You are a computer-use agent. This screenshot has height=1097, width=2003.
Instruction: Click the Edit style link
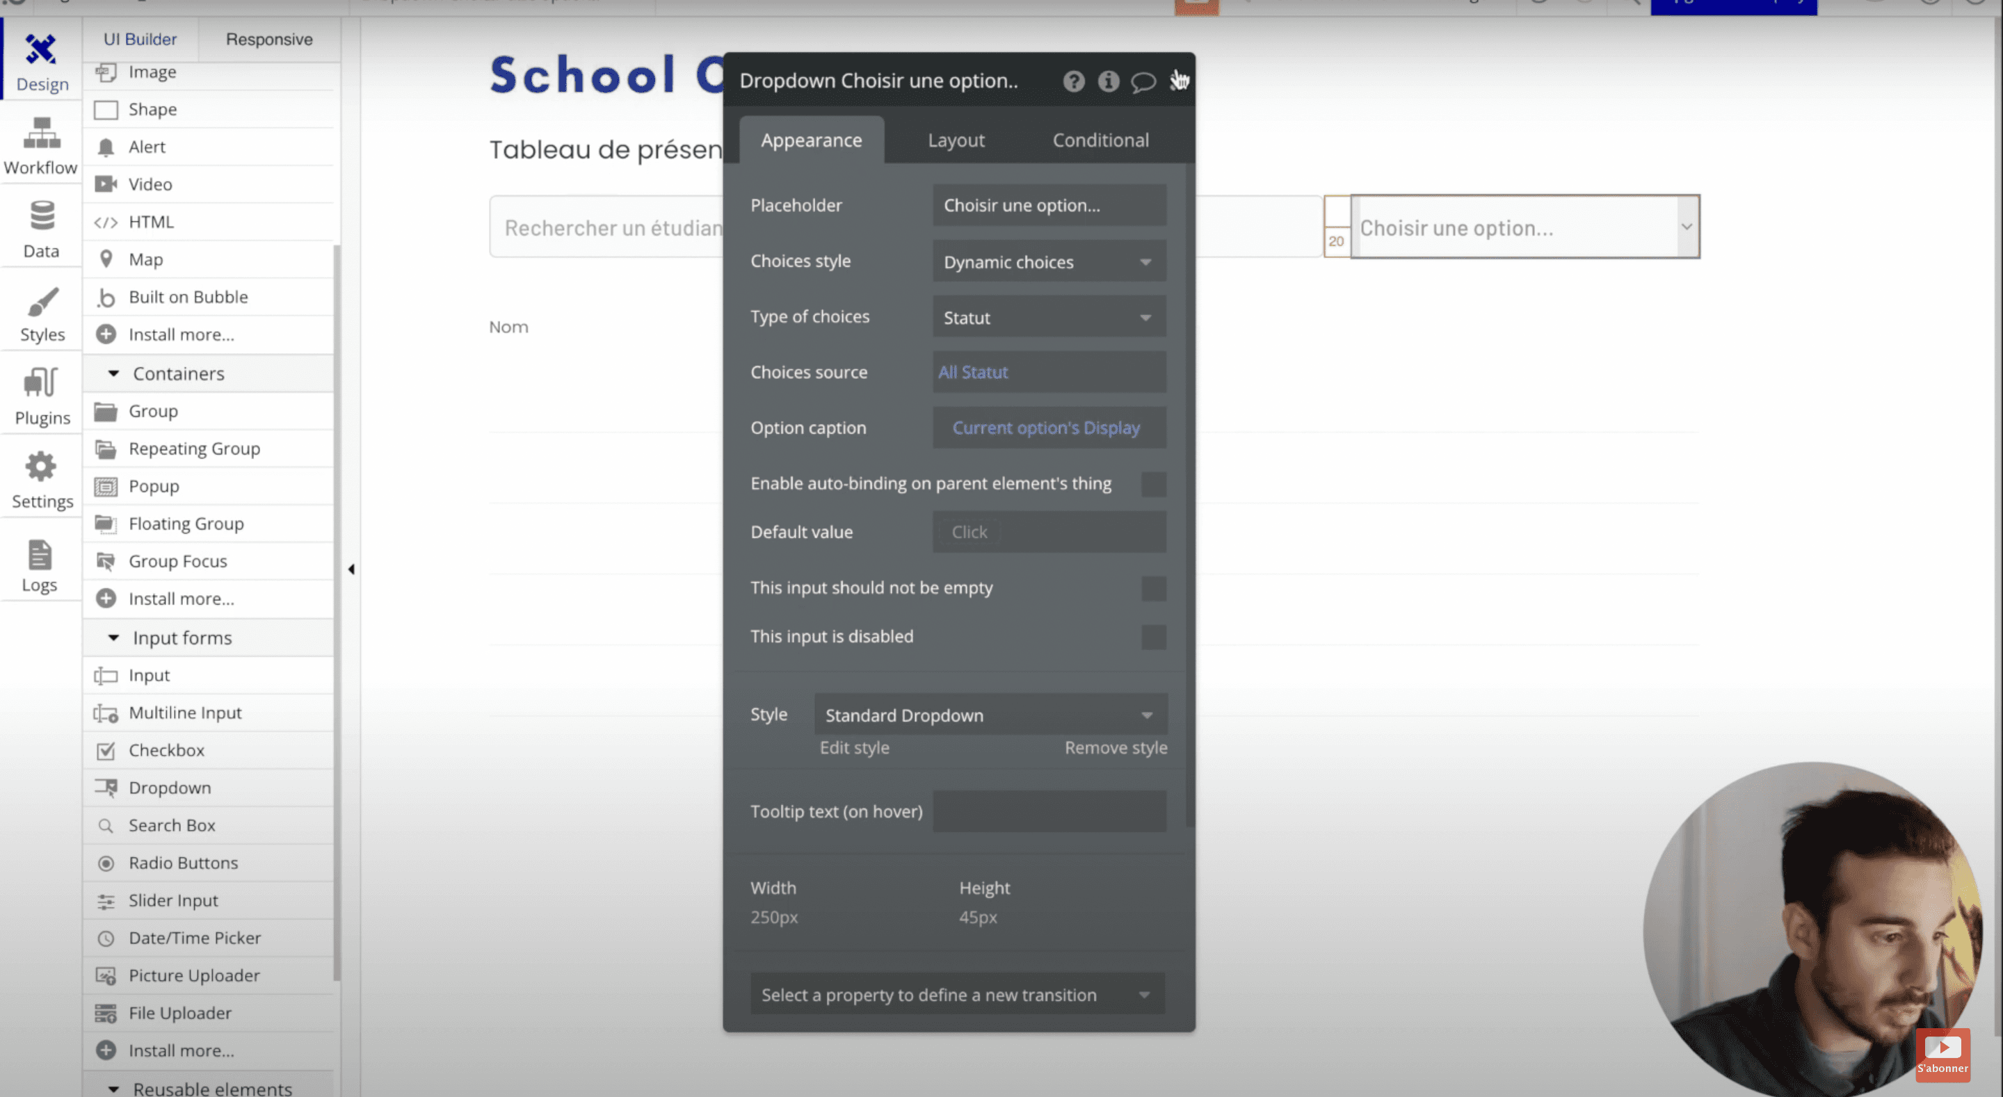coord(854,747)
